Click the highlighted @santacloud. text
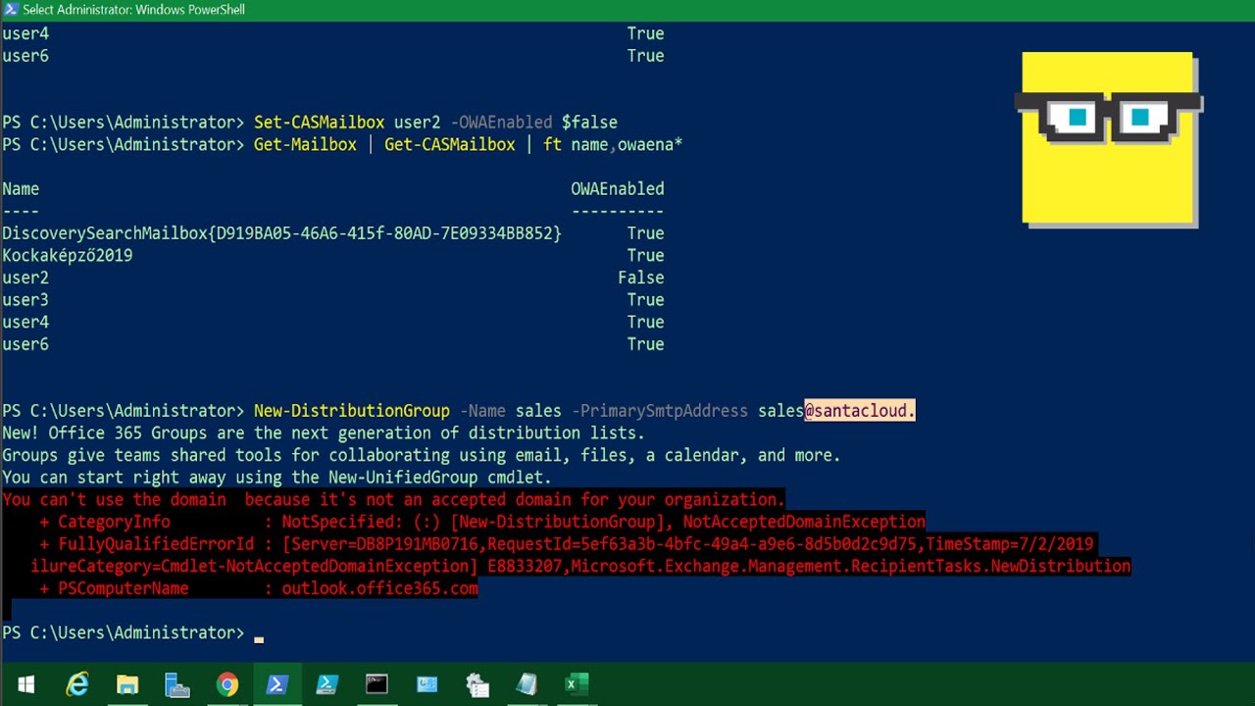The image size is (1255, 706). click(x=860, y=411)
